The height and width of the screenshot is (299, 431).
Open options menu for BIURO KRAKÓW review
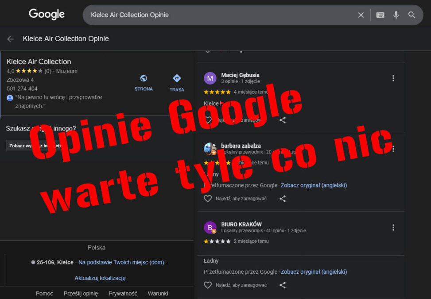(x=393, y=227)
